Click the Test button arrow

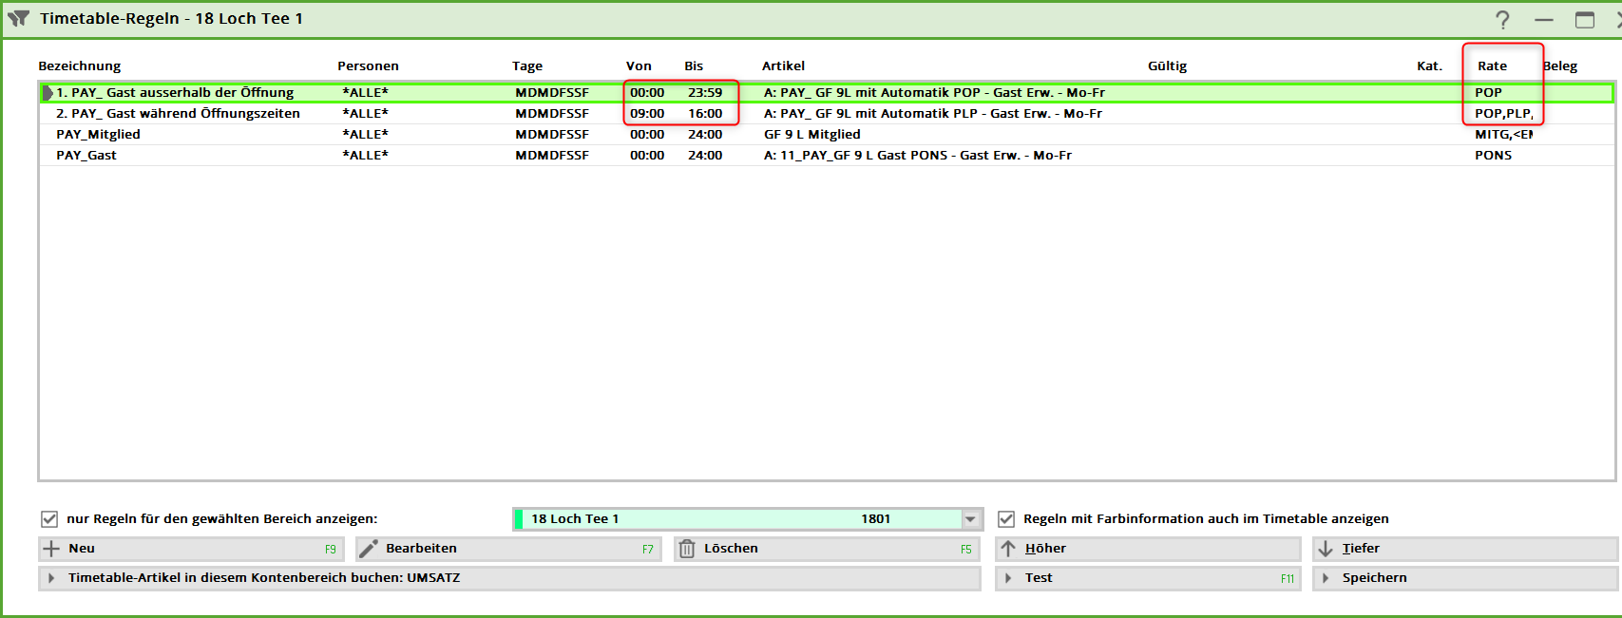1008,578
